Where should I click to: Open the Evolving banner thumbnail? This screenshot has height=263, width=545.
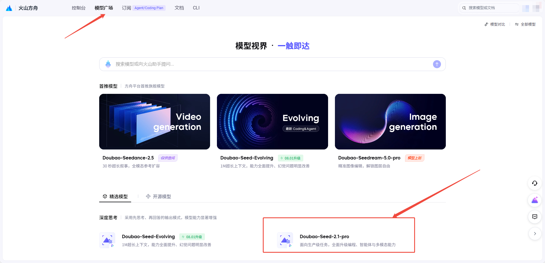pyautogui.click(x=272, y=122)
